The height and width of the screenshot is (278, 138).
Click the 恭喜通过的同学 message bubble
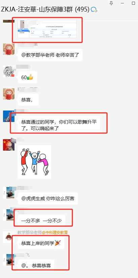(x=59, y=125)
